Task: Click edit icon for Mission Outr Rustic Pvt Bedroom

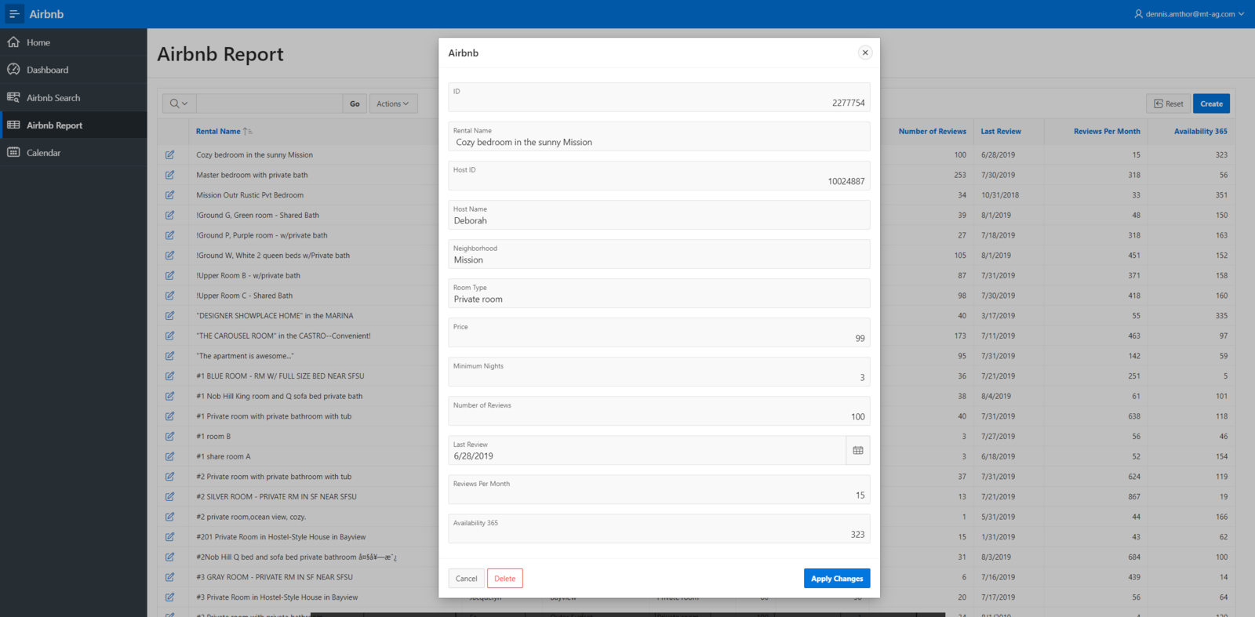Action: point(169,195)
